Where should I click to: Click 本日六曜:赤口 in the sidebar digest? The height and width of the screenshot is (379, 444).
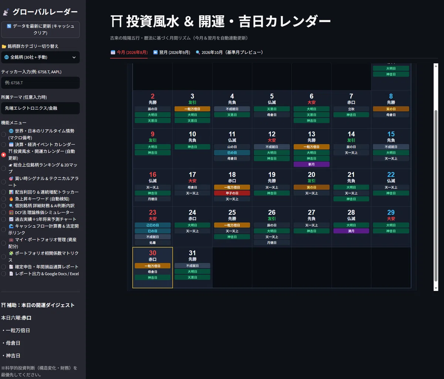coord(16,318)
